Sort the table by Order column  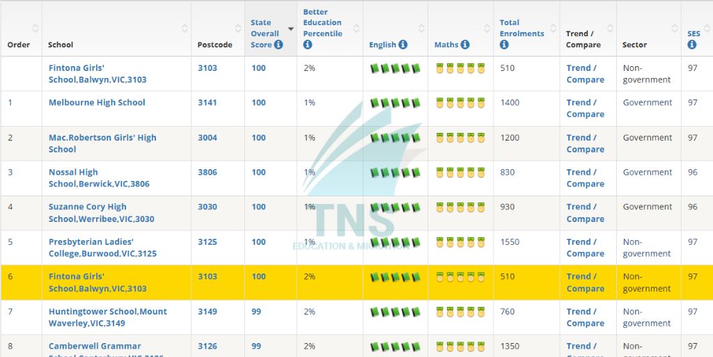(35, 29)
